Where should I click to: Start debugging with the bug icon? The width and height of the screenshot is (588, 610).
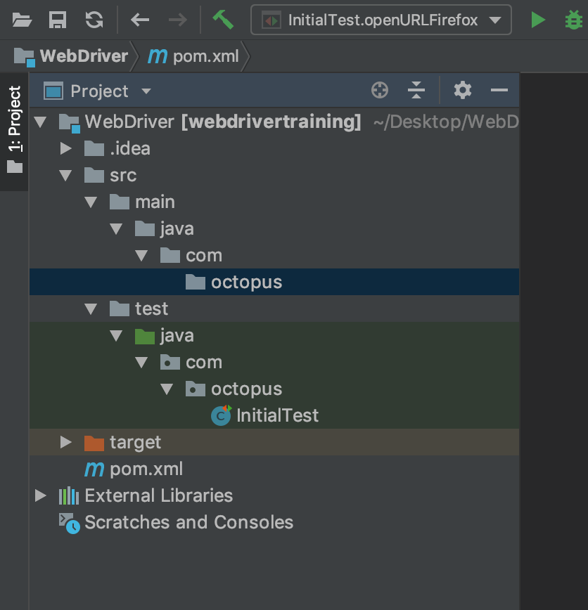click(574, 20)
